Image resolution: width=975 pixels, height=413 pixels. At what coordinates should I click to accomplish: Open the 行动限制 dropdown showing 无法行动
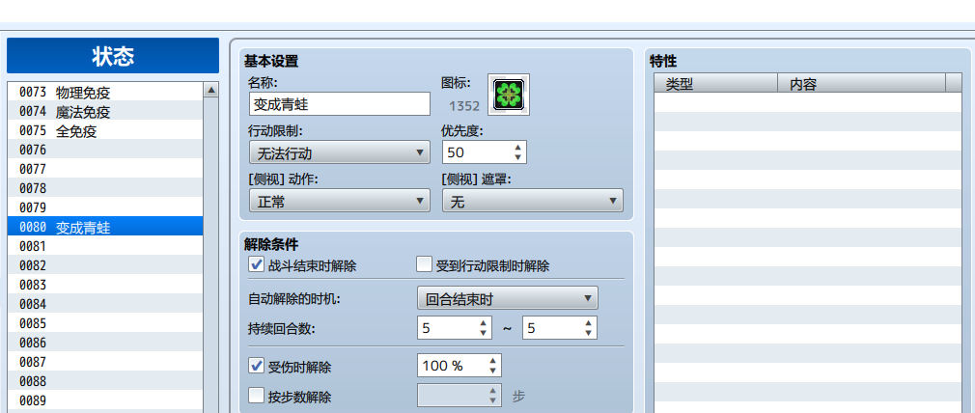340,152
